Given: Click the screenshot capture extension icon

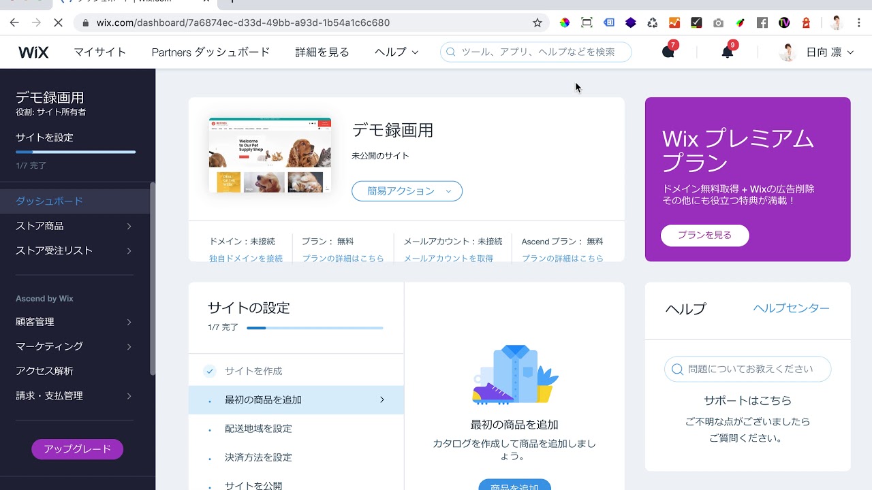Looking at the screenshot, I should [x=587, y=22].
